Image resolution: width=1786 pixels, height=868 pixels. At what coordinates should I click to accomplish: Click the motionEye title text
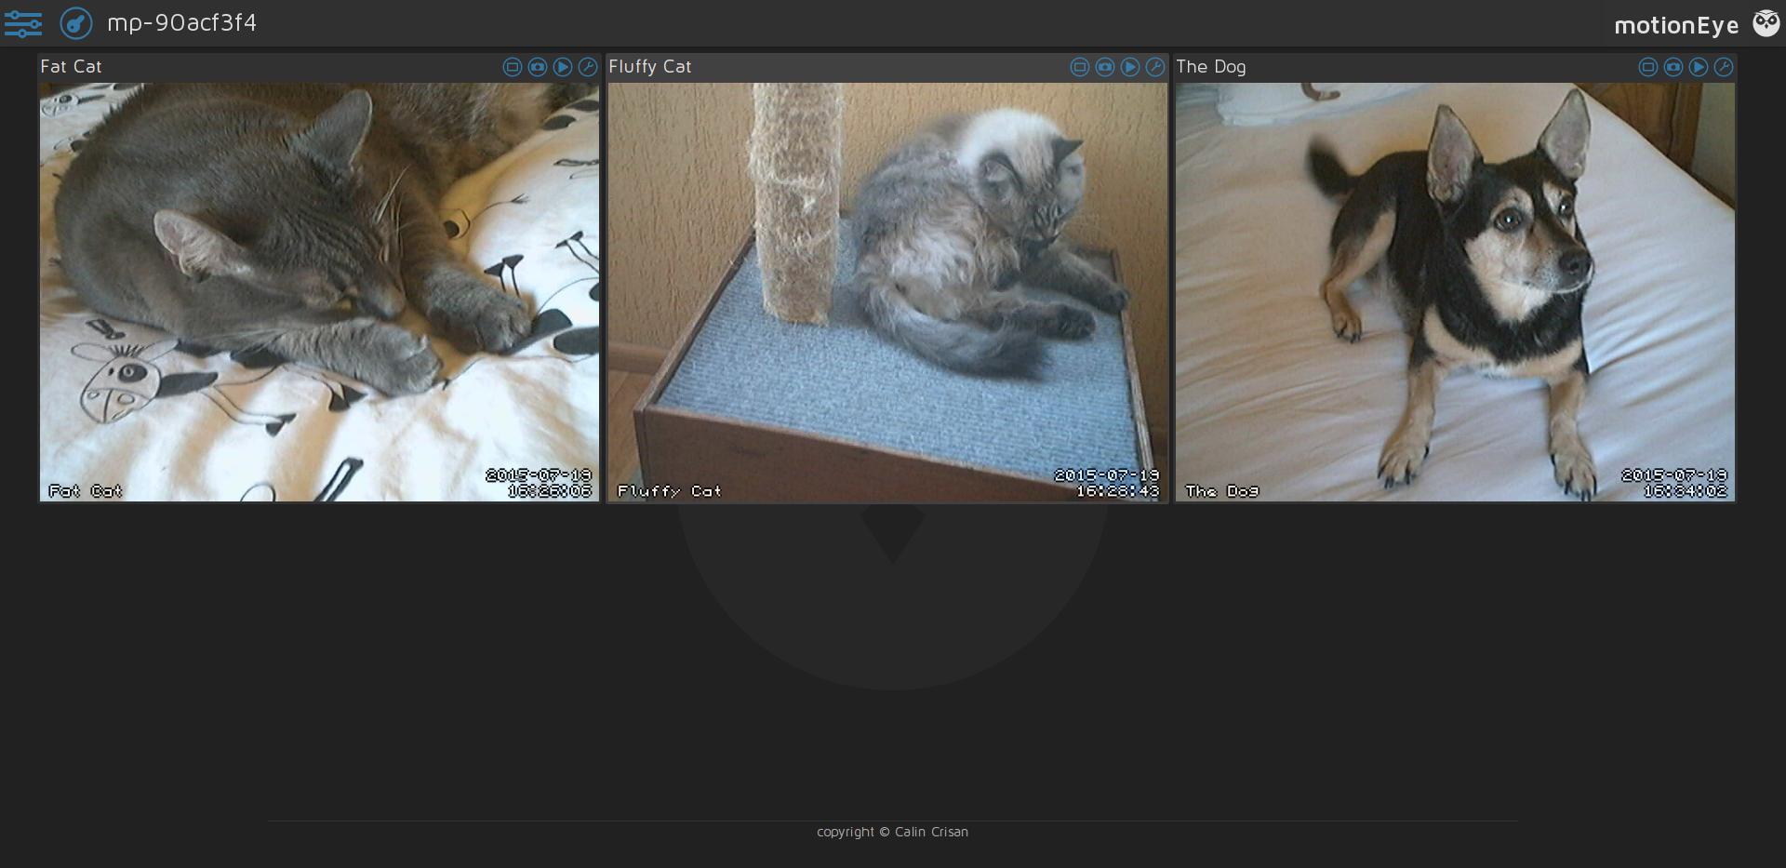(1676, 24)
